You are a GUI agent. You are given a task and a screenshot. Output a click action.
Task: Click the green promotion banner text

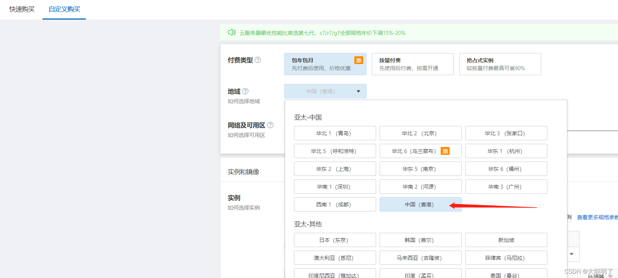click(x=322, y=33)
